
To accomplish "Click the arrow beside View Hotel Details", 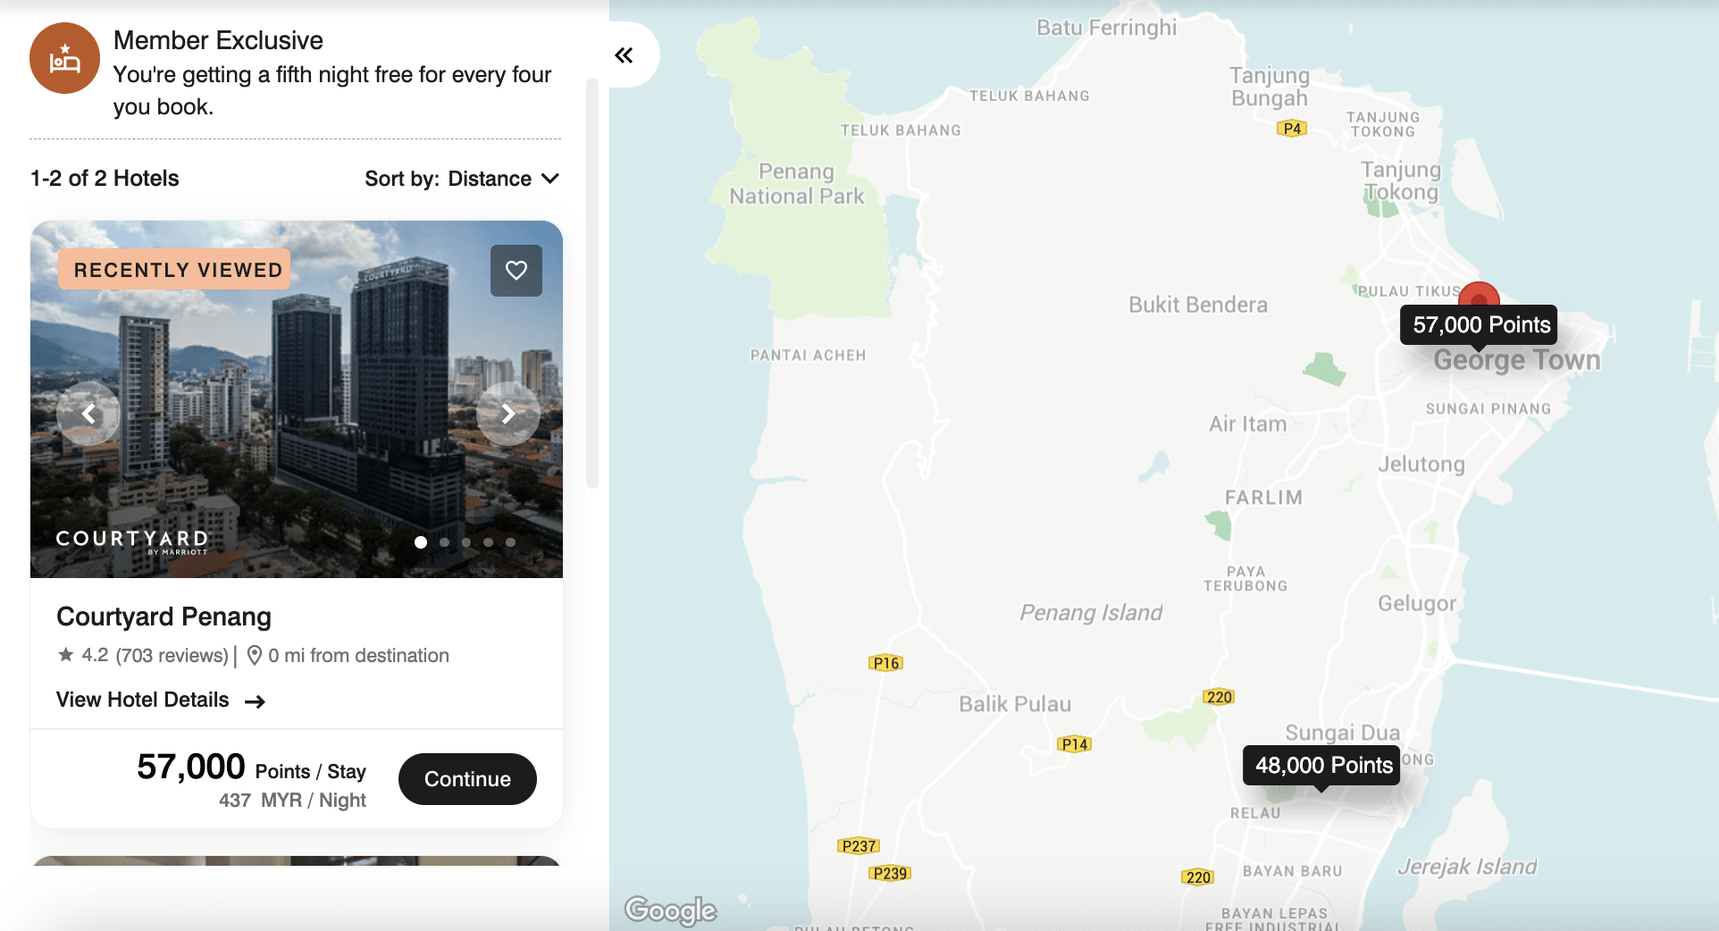I will pyautogui.click(x=256, y=701).
